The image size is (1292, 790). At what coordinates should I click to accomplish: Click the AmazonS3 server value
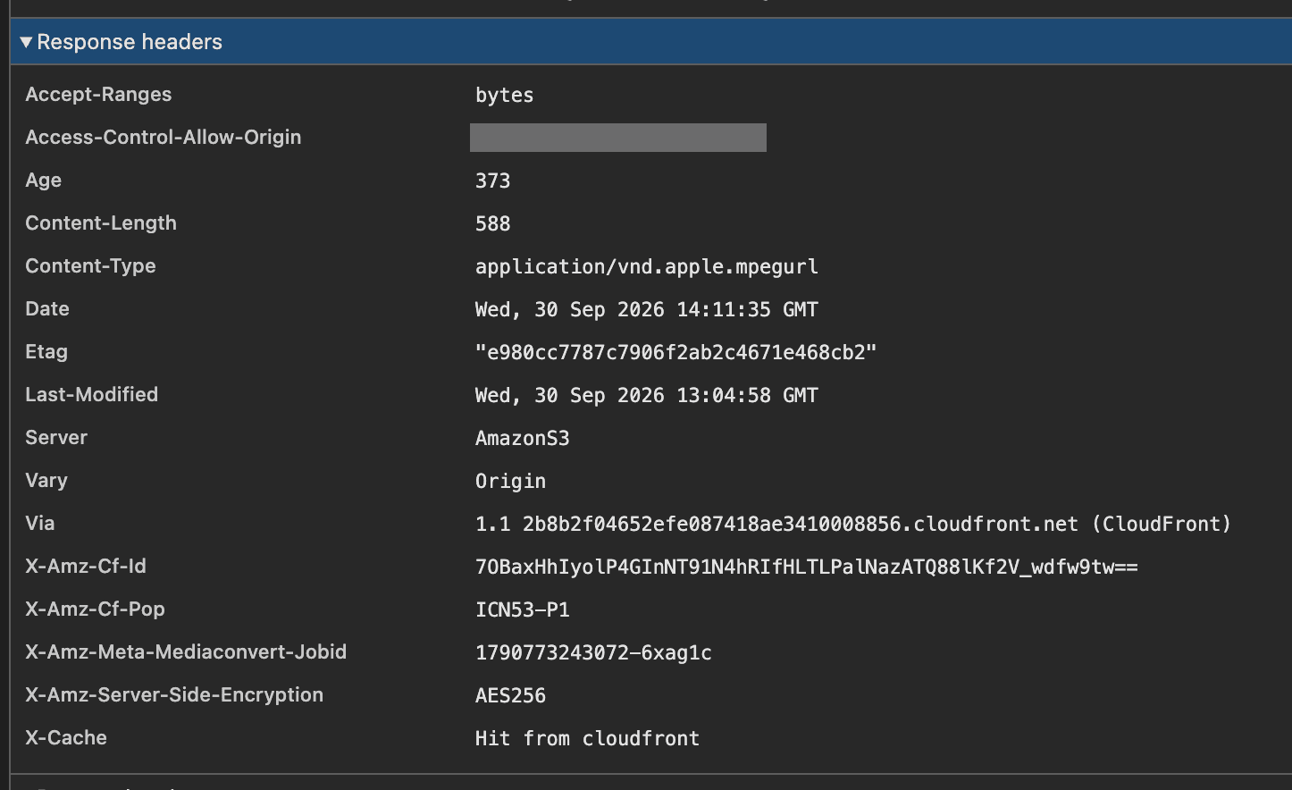click(x=523, y=438)
